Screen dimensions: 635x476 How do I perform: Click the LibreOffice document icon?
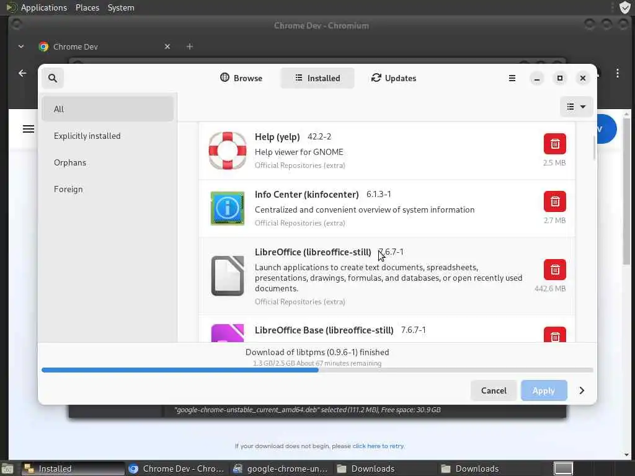[227, 276]
